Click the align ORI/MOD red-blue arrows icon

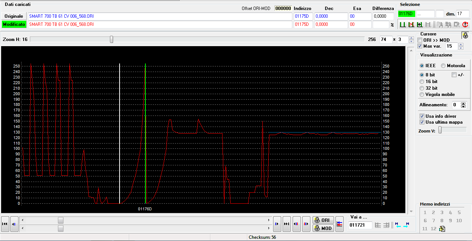(x=340, y=224)
